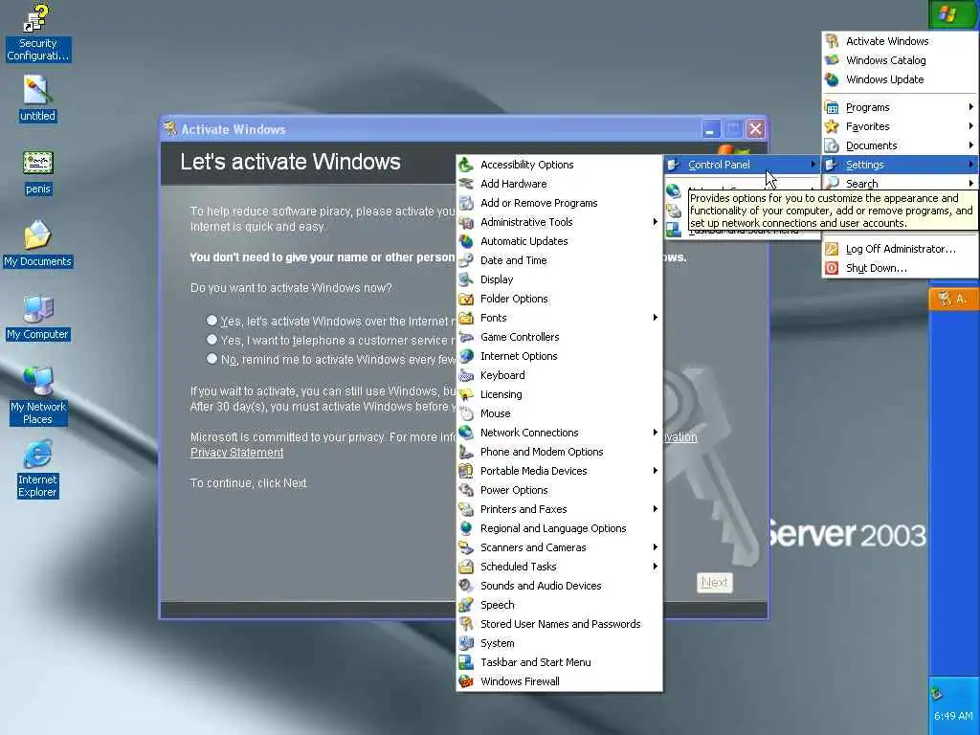Click the Taskbar and Start Menu entry
The image size is (980, 735).
point(559,662)
